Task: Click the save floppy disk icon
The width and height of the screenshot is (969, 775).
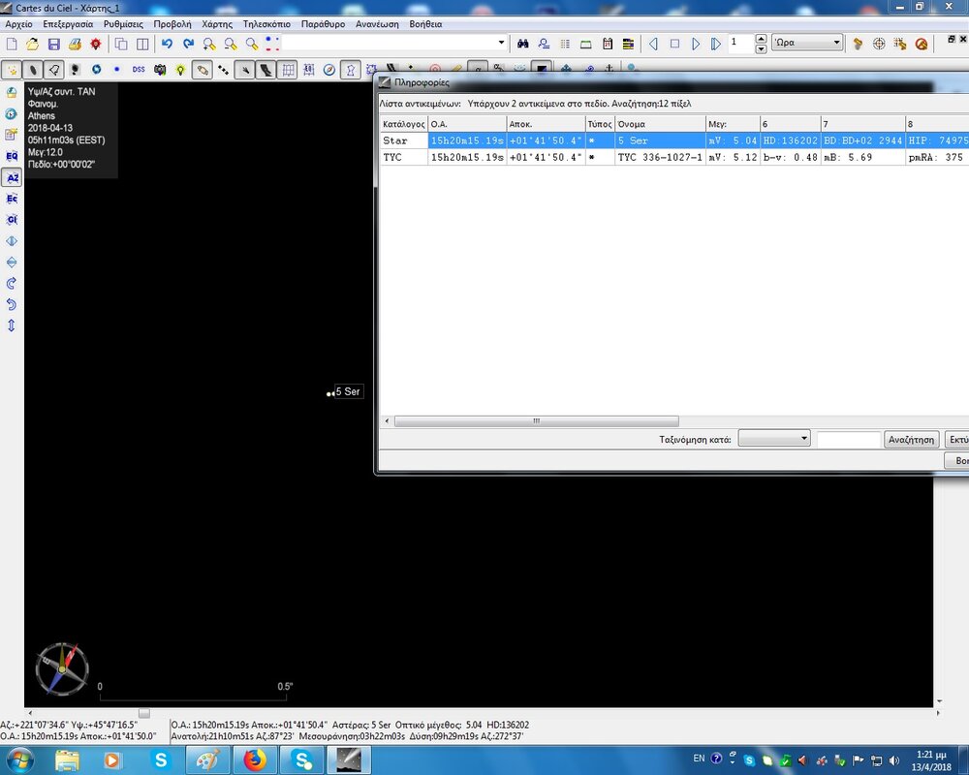Action: 53,44
